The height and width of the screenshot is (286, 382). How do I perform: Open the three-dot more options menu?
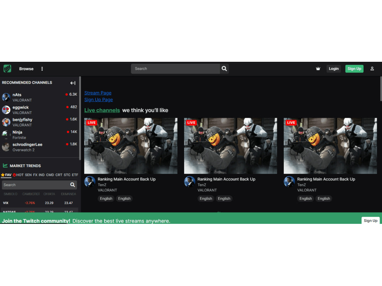(x=42, y=69)
